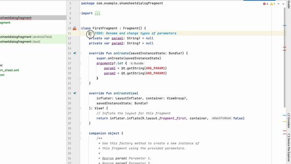Open the Device File Explorer tool window

tap(289, 148)
